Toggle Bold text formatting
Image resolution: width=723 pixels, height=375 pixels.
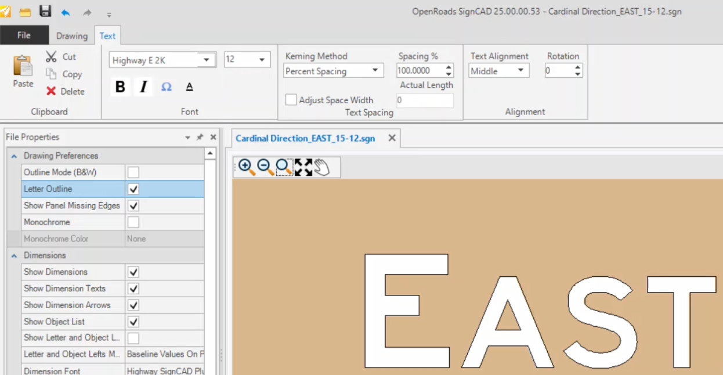pyautogui.click(x=120, y=87)
